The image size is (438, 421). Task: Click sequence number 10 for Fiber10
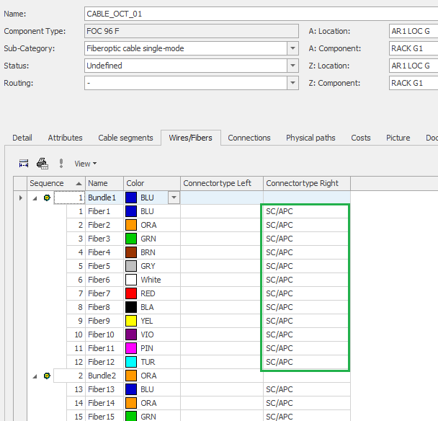click(79, 334)
